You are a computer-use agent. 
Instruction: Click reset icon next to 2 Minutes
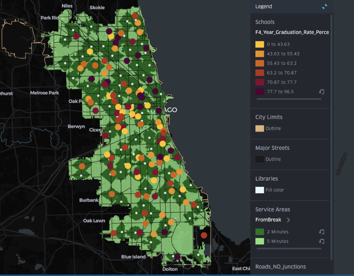pyautogui.click(x=322, y=232)
